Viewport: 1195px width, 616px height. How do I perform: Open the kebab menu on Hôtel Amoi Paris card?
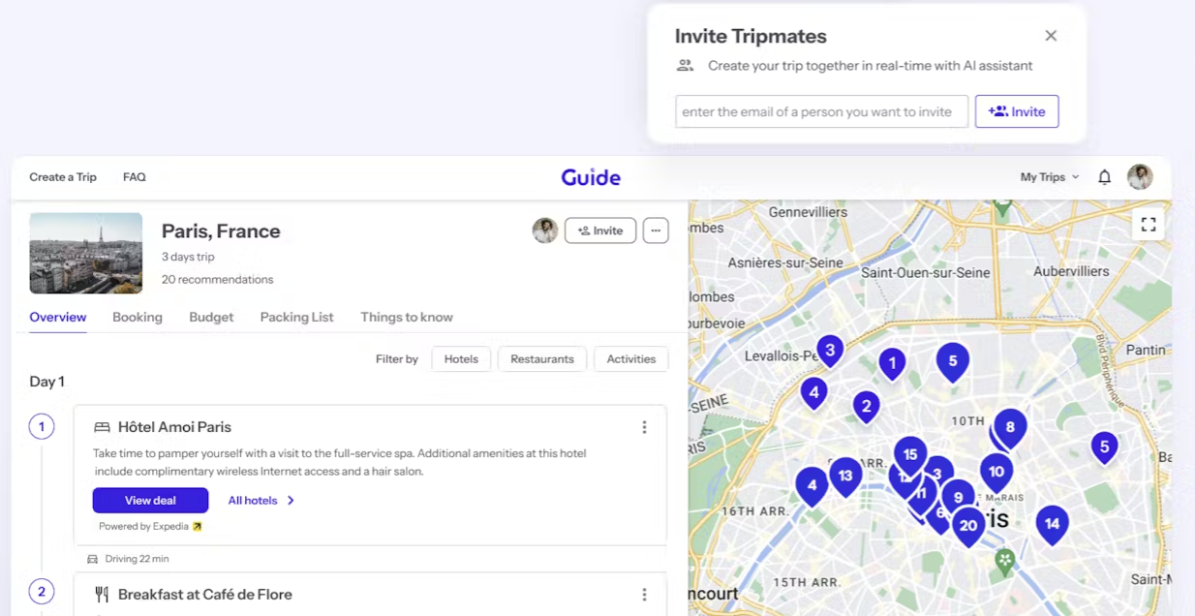[644, 427]
